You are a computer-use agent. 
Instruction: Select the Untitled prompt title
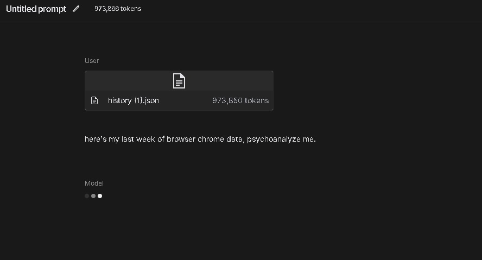[36, 9]
